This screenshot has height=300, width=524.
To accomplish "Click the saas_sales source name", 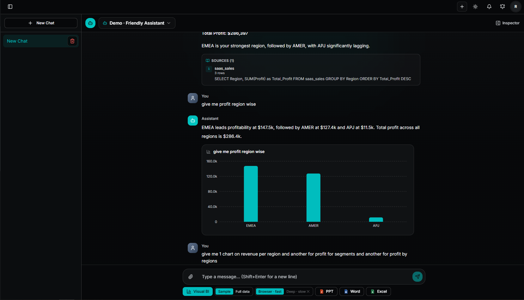I will click(x=224, y=68).
